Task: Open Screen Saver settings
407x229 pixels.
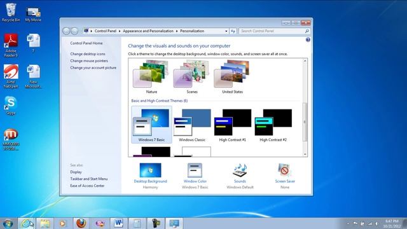Action: [x=285, y=176]
